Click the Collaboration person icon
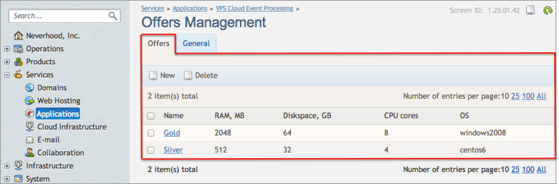 click(x=30, y=153)
